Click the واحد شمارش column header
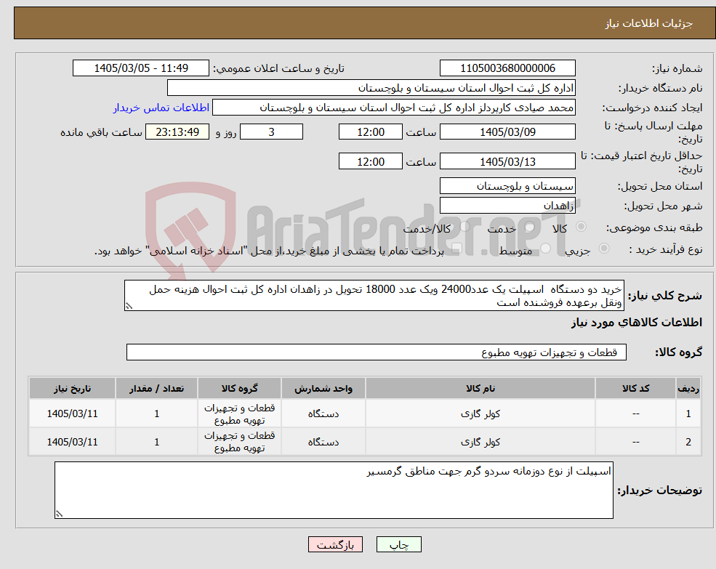Viewport: 716px width, 569px height. pyautogui.click(x=323, y=388)
